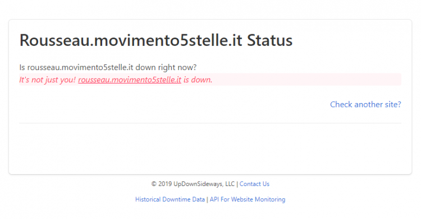Viewport: 421px width, 219px height.
Task: Click the pipe separator before Contact Us
Action: 237,184
